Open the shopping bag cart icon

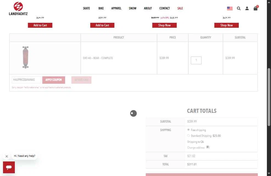[256, 8]
